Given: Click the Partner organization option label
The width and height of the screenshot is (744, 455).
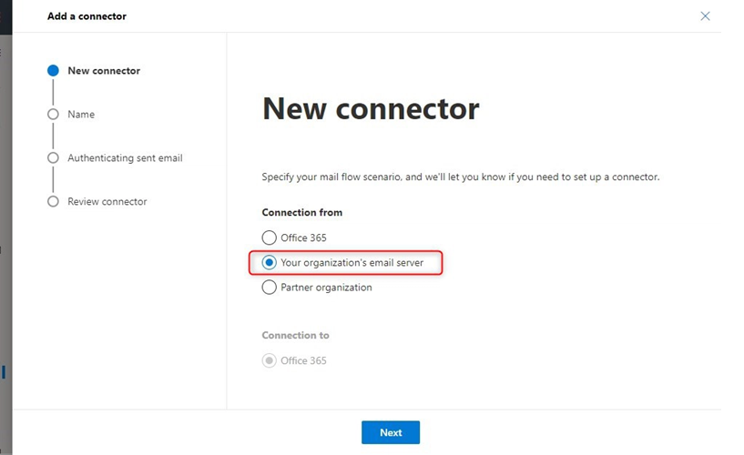Looking at the screenshot, I should 326,288.
